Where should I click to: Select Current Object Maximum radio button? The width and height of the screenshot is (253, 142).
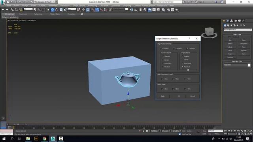[x=163, y=67]
